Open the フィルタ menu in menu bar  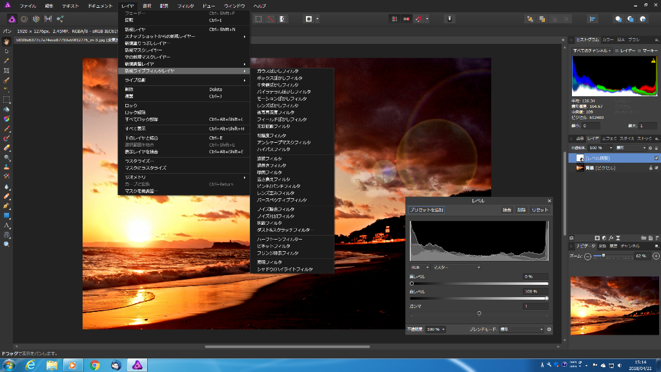point(185,5)
